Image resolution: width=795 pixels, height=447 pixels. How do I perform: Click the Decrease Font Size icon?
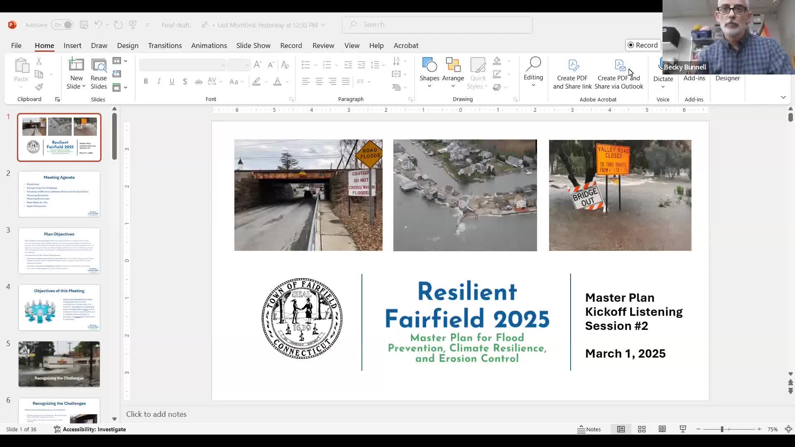coord(271,65)
